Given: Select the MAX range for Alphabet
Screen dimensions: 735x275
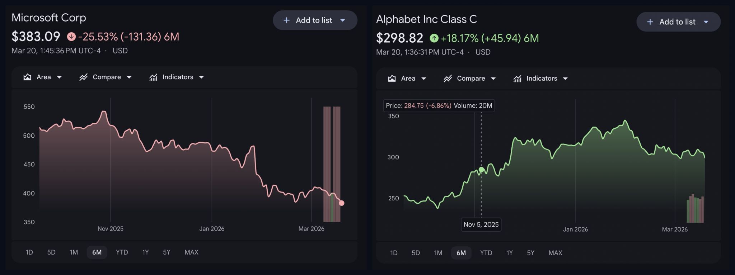Looking at the screenshot, I should 555,253.
